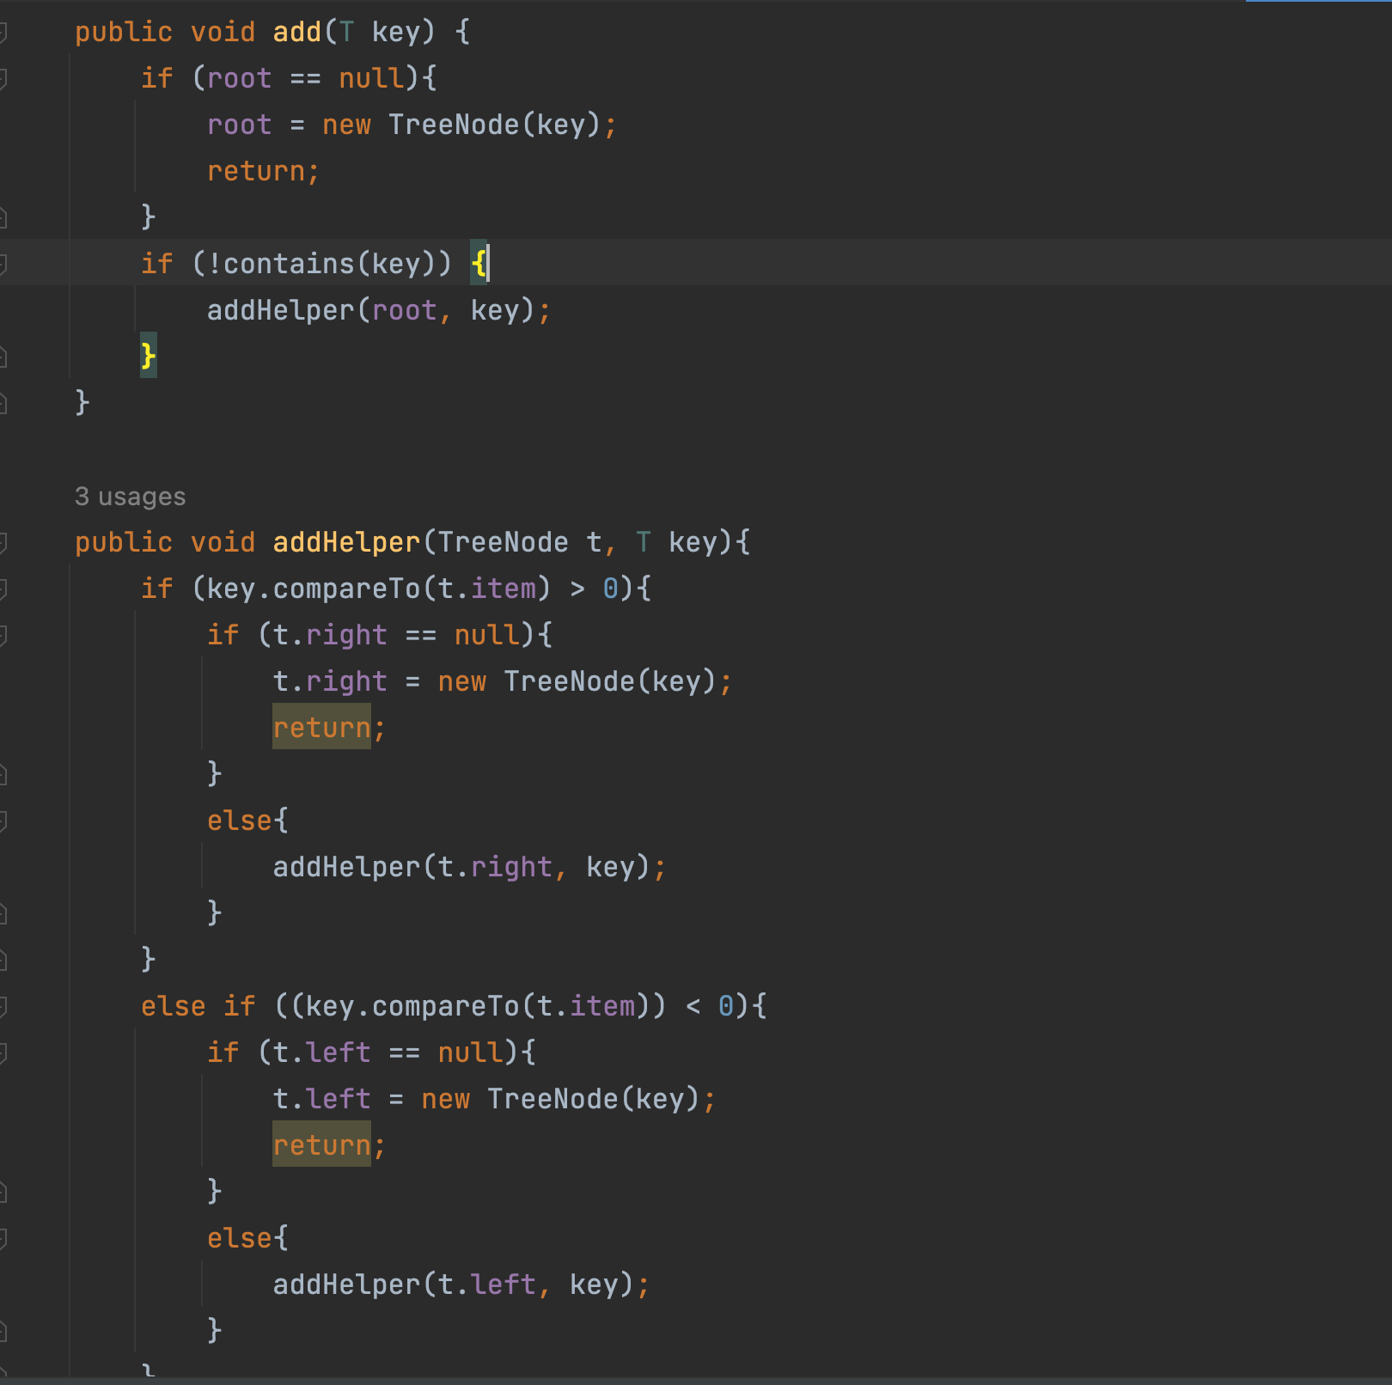Fold the 'if (t.left == null)' block
The width and height of the screenshot is (1392, 1385).
point(3,1052)
